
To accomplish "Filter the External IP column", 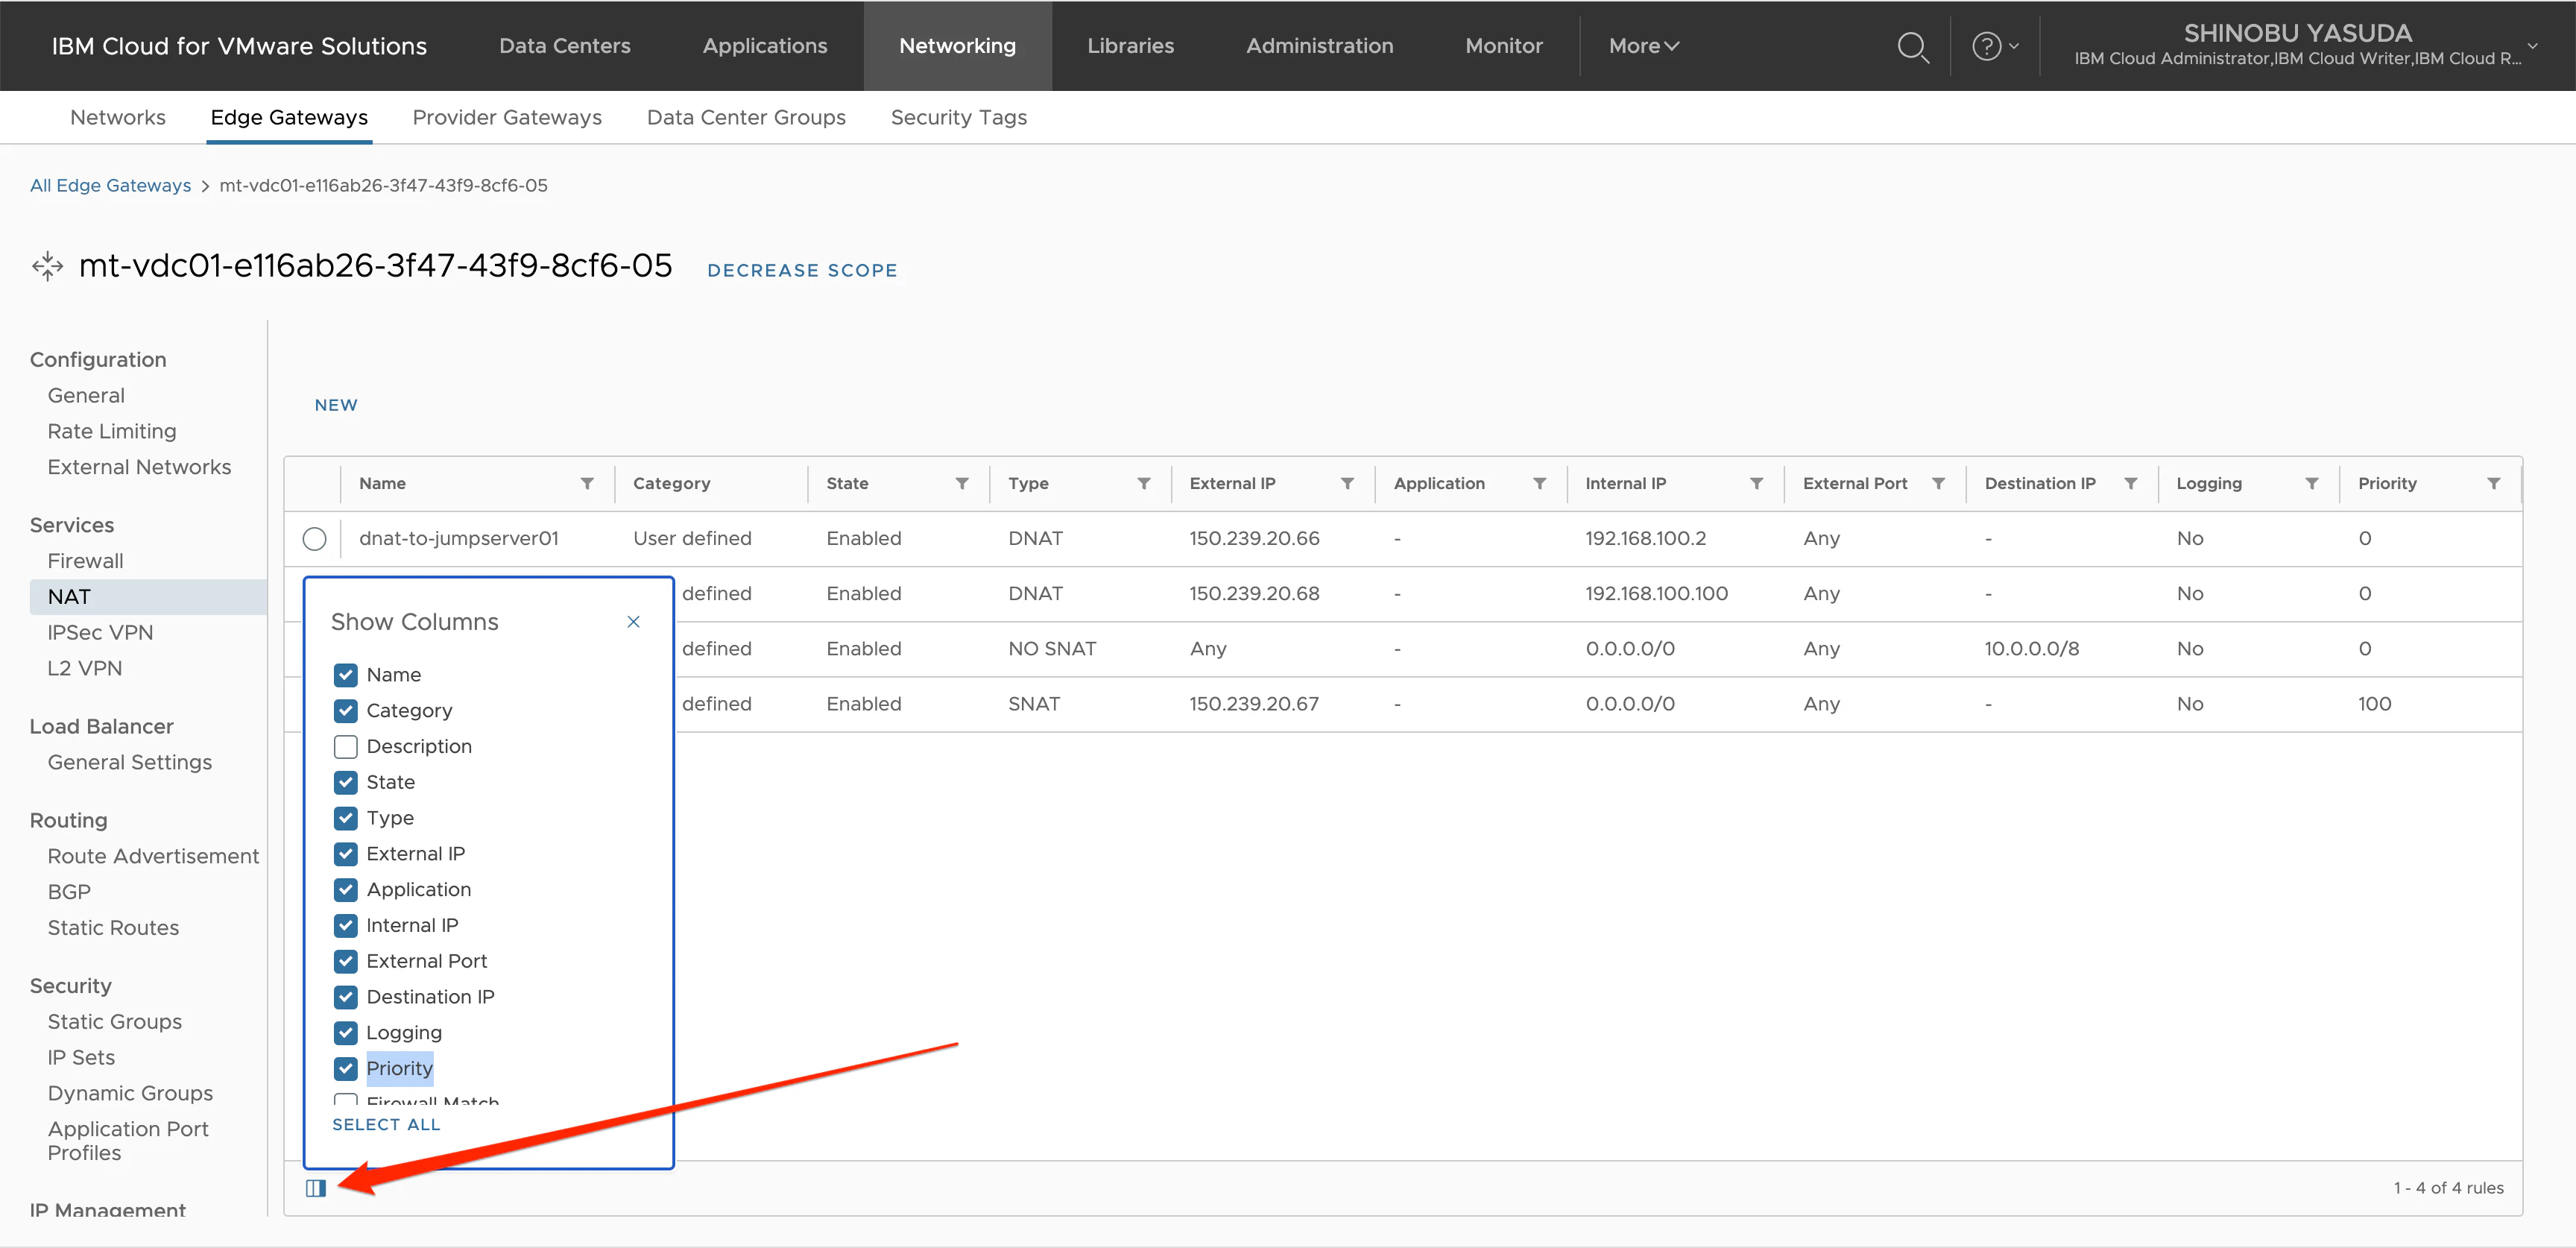I will pos(1347,484).
